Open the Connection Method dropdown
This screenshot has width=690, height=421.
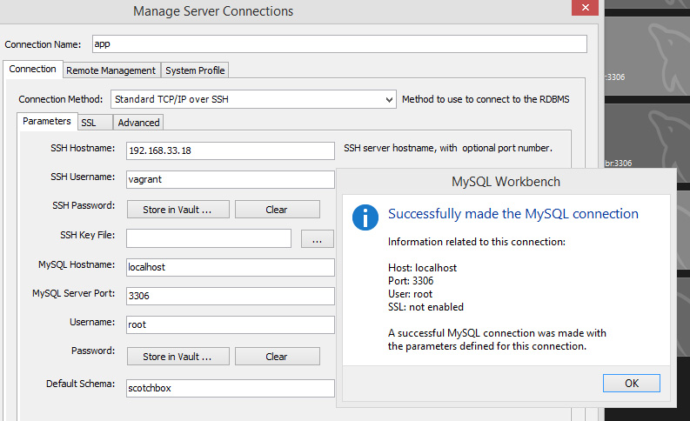(252, 99)
